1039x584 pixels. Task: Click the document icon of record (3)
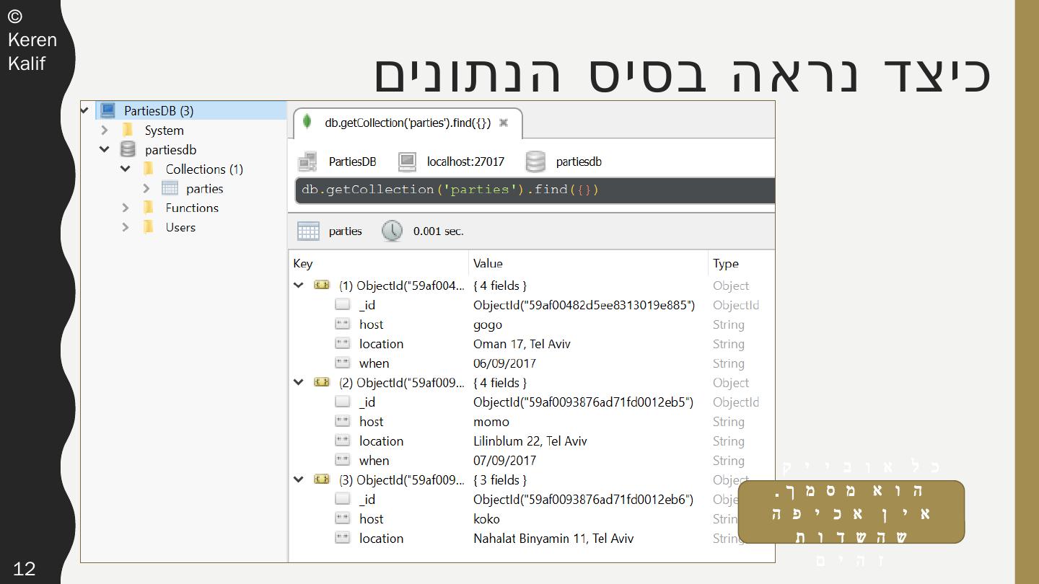(x=322, y=479)
